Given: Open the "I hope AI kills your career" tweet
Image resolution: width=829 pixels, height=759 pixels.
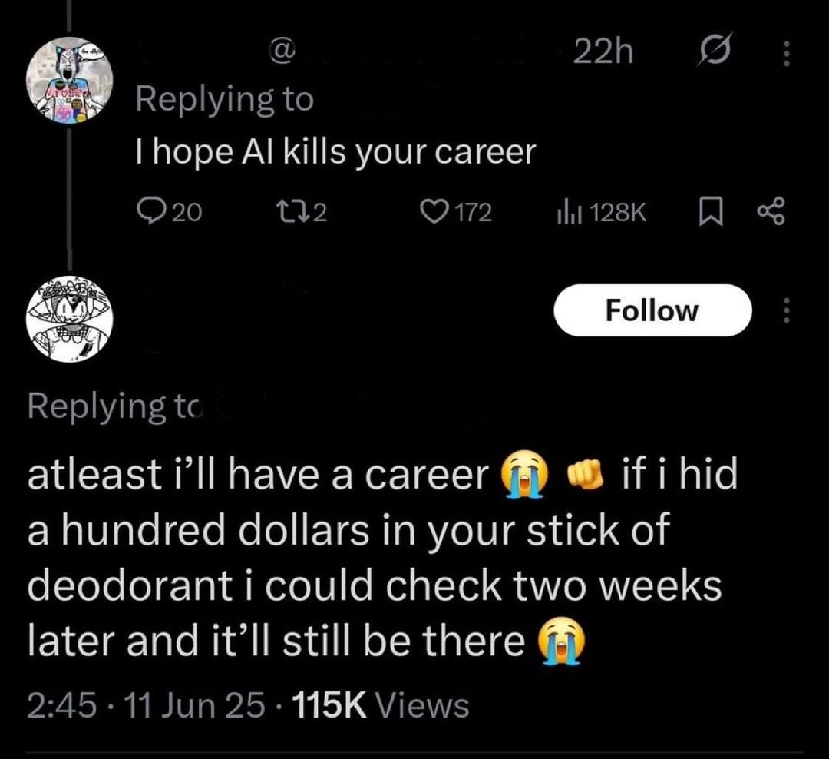Looking at the screenshot, I should [335, 153].
